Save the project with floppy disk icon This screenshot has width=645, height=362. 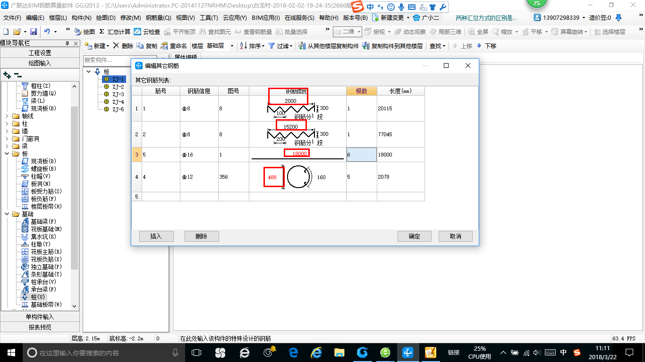point(34,32)
